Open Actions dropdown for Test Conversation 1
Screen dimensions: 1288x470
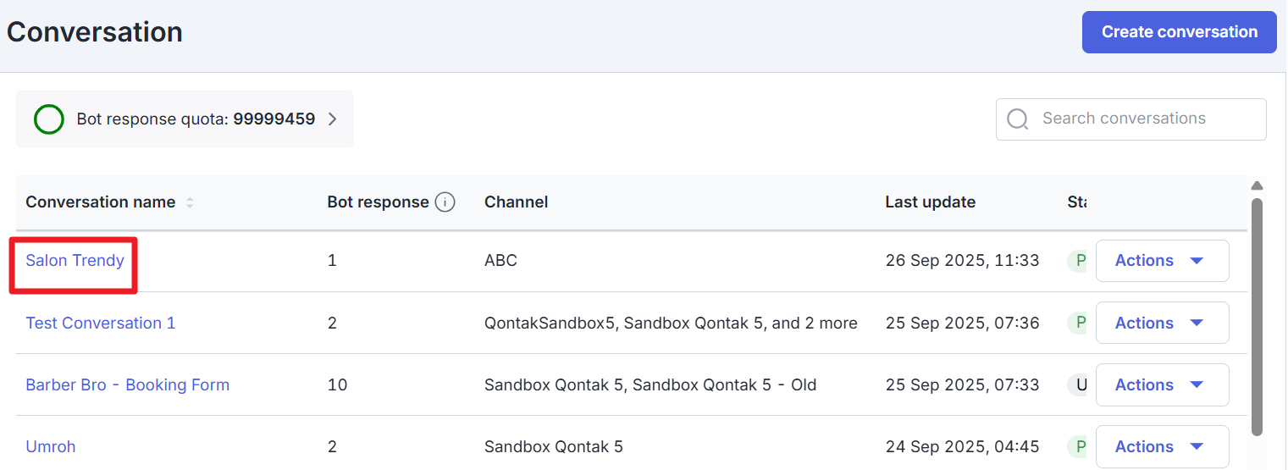[x=1162, y=323]
